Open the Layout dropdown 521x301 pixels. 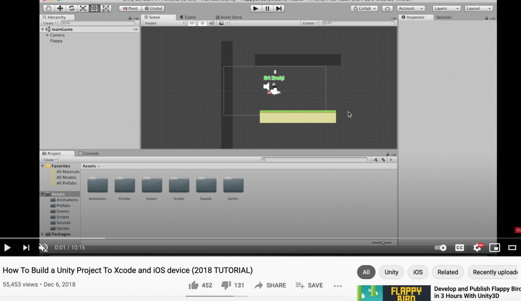click(478, 8)
